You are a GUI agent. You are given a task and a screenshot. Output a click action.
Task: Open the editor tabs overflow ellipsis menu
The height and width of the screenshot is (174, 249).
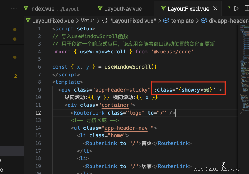click(x=14, y=8)
